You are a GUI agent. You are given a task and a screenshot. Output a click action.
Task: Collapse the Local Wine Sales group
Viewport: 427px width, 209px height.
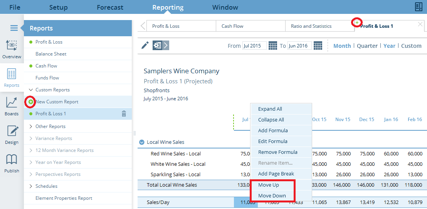[141, 142]
